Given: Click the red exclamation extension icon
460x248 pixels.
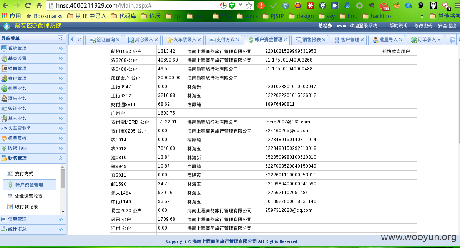Looking at the screenshot, I should click(x=261, y=6).
